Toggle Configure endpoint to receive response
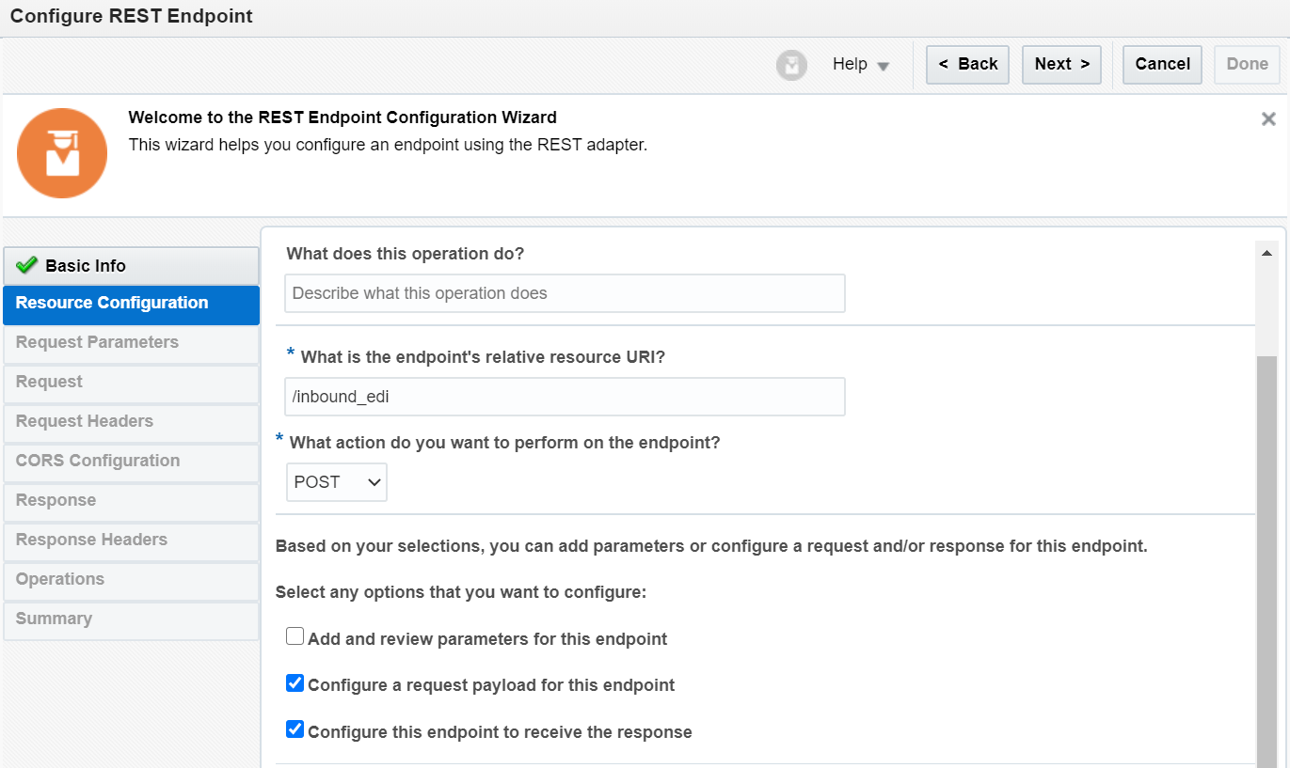Image resolution: width=1290 pixels, height=768 pixels. (x=295, y=729)
